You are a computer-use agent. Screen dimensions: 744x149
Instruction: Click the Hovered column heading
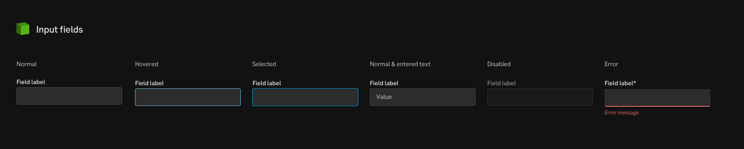147,64
